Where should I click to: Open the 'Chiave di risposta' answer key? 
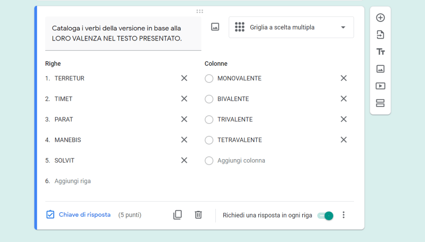click(78, 215)
